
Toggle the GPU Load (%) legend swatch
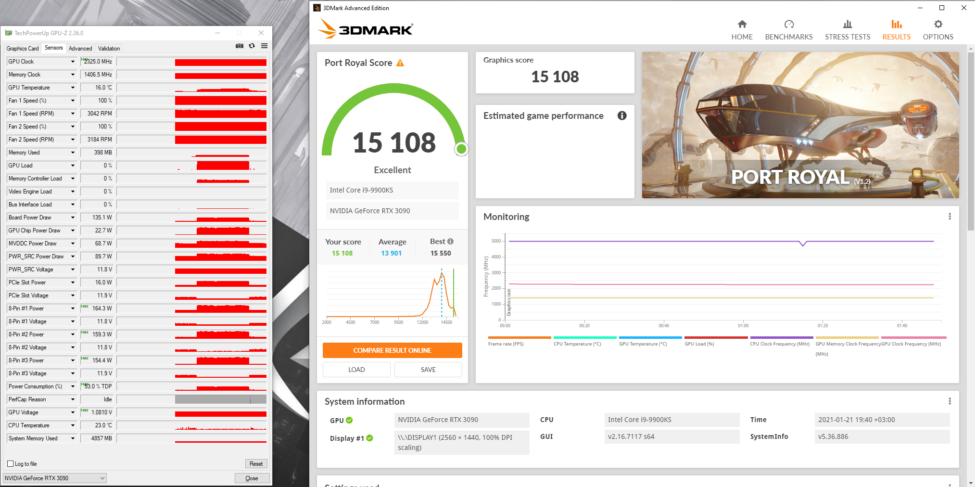pos(716,338)
